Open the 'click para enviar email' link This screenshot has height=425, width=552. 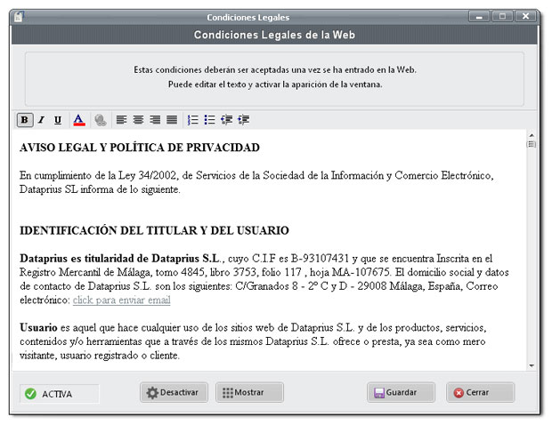point(121,301)
